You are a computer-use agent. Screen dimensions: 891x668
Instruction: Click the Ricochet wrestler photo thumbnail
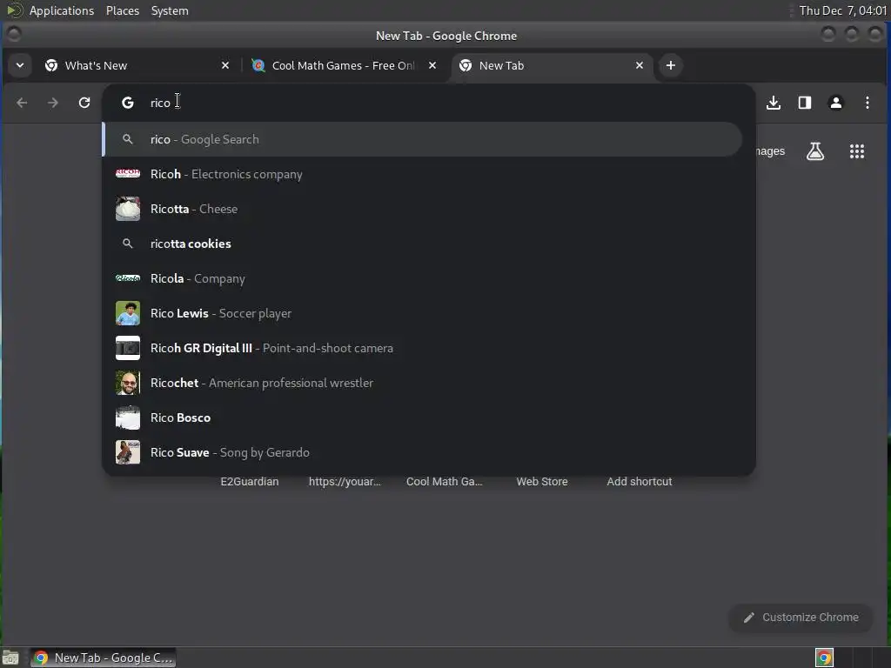click(x=128, y=383)
